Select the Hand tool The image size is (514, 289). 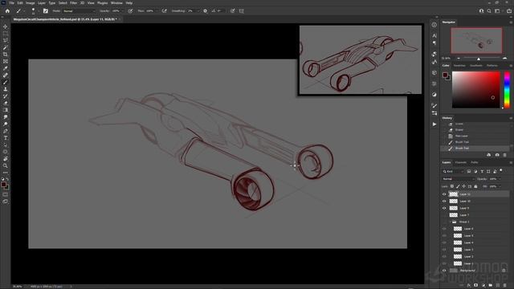point(6,159)
